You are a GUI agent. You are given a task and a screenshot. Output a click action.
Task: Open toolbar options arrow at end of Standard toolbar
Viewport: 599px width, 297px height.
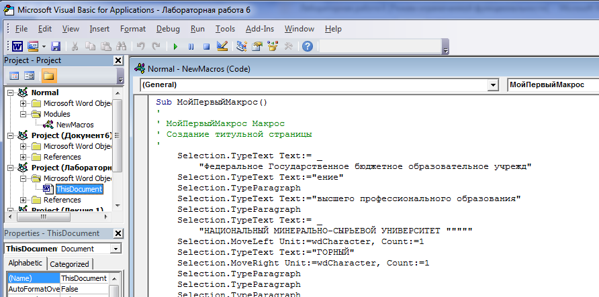(x=445, y=46)
